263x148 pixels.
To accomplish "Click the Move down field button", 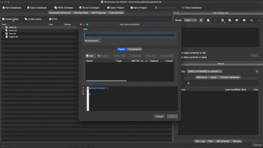I will click(151, 56).
